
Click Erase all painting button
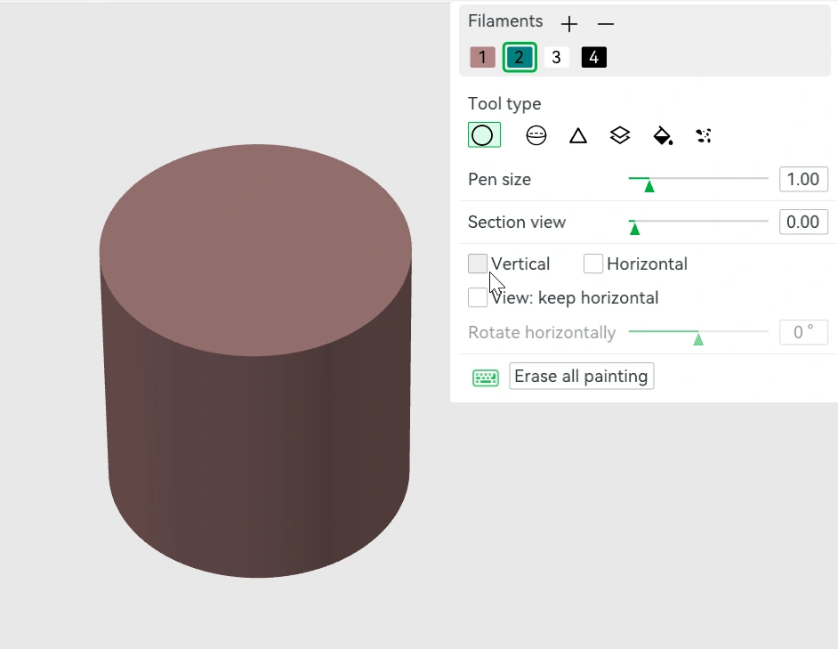pyautogui.click(x=582, y=376)
